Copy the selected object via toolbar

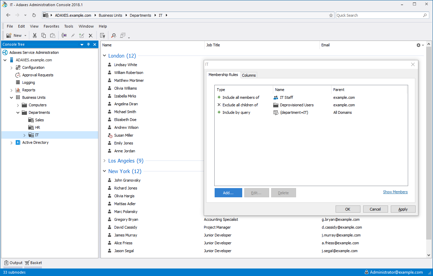pos(44,35)
